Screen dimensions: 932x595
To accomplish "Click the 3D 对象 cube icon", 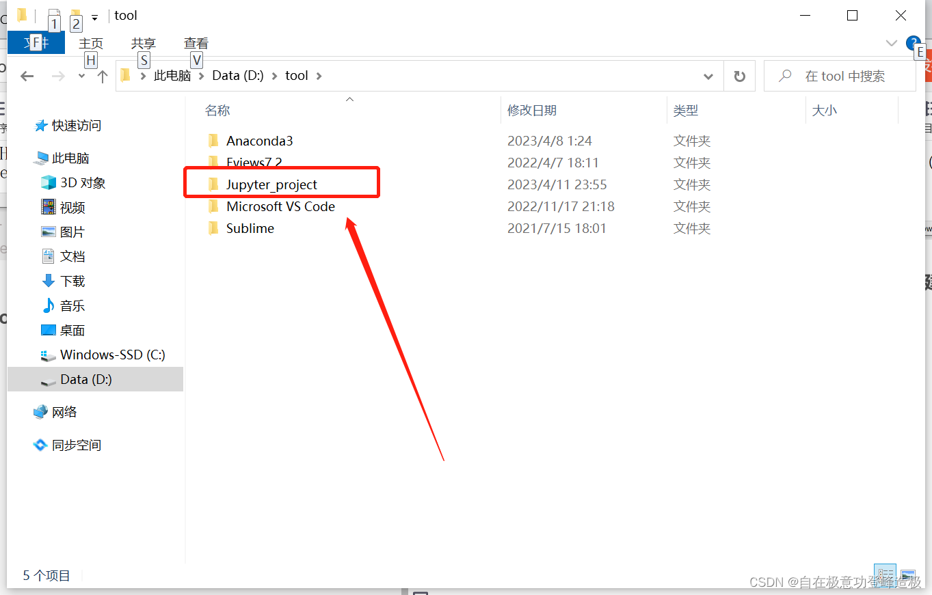I will [x=48, y=183].
